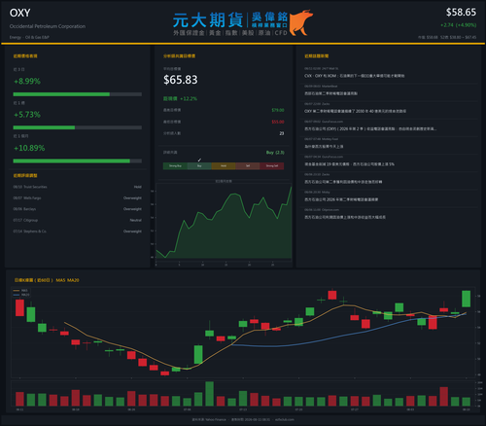Click the orange bull logo icon
This screenshot has height=426, width=486.
[300, 22]
